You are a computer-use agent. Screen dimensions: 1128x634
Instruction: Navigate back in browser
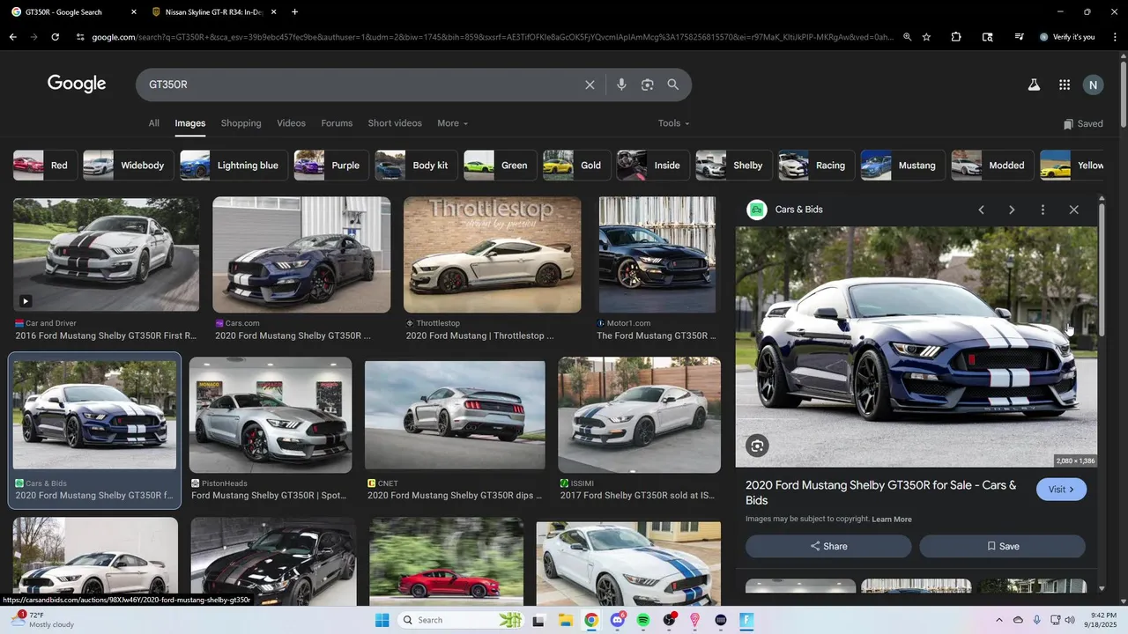coord(12,37)
